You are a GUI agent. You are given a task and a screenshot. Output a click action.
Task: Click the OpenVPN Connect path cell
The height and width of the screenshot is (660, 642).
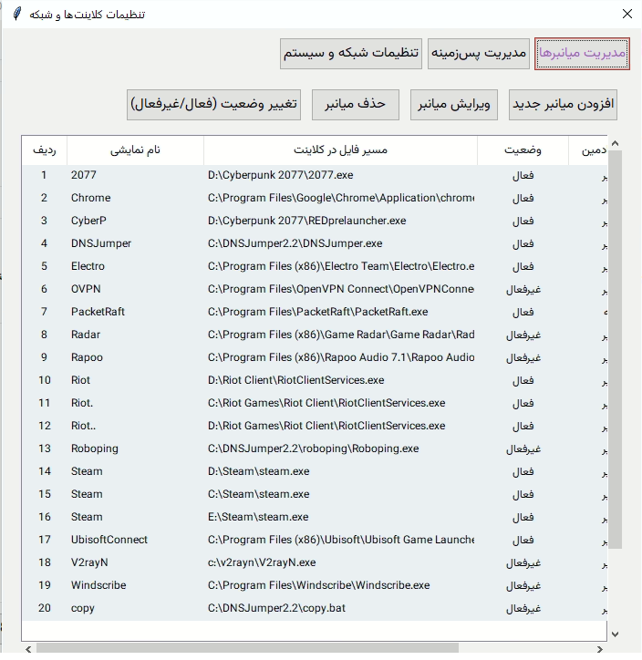pyautogui.click(x=341, y=289)
